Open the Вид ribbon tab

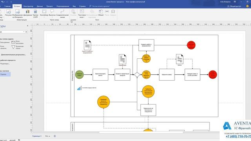(x=74, y=6)
